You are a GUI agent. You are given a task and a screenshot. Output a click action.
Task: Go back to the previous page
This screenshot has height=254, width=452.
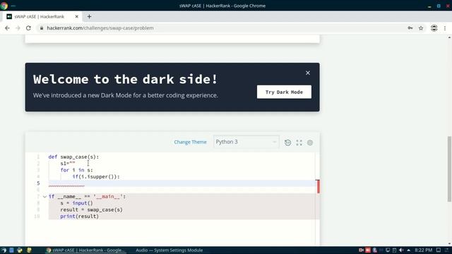click(x=7, y=28)
